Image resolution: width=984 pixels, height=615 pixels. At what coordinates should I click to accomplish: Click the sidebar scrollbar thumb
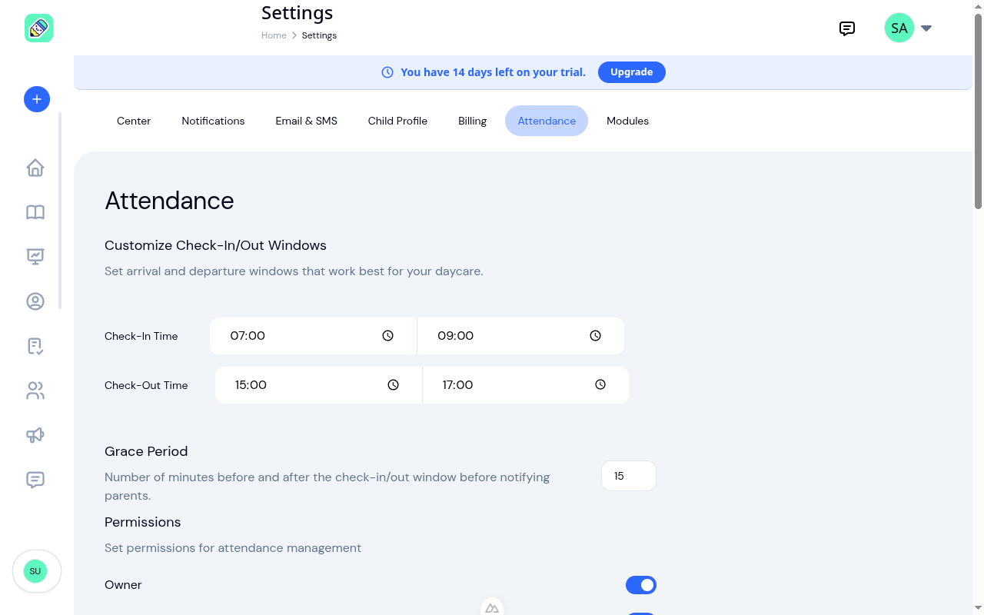tap(60, 211)
